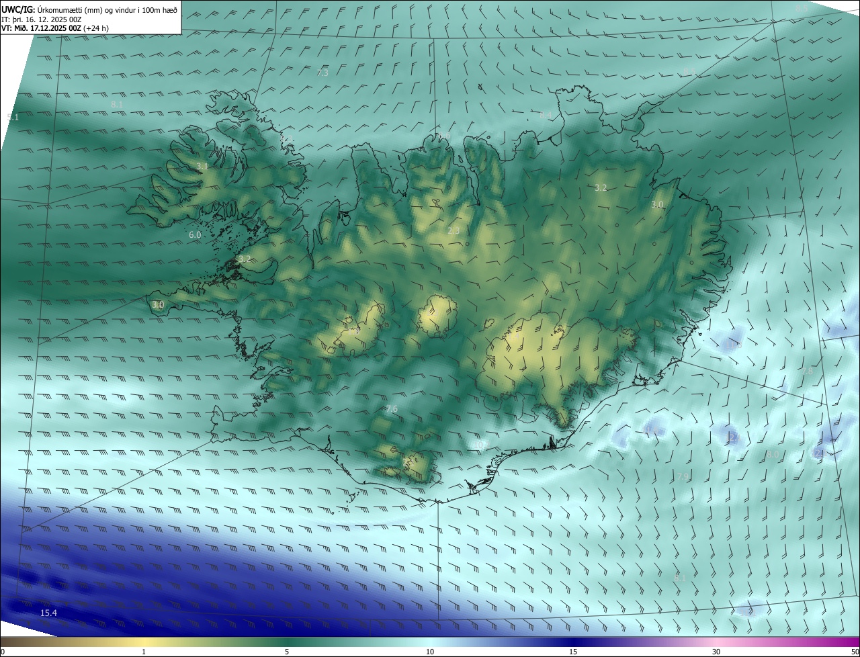Click the map value label '6.0'
Image resolution: width=860 pixels, height=657 pixels.
(195, 235)
